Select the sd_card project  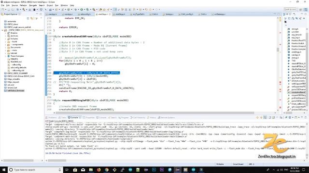point(11,85)
